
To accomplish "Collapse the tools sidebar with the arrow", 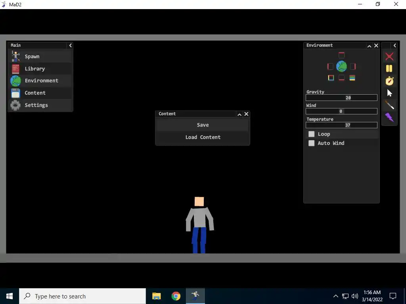I will pyautogui.click(x=395, y=46).
